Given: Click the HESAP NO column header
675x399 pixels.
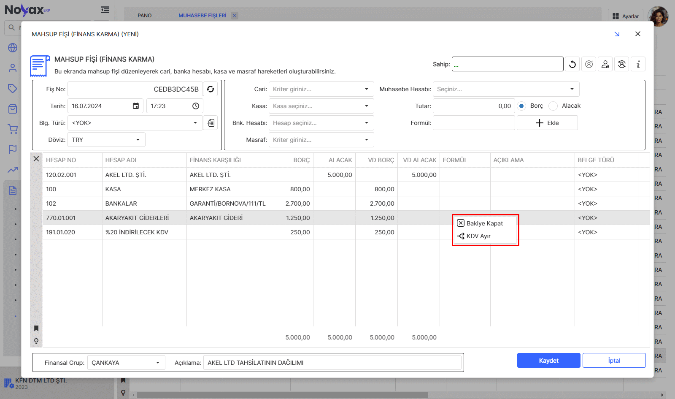Looking at the screenshot, I should 73,160.
